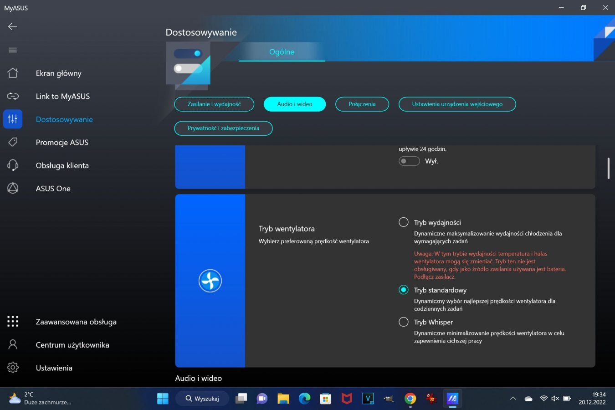Open the Wi-Fi network tray icon
The image size is (615, 410).
[x=543, y=399]
